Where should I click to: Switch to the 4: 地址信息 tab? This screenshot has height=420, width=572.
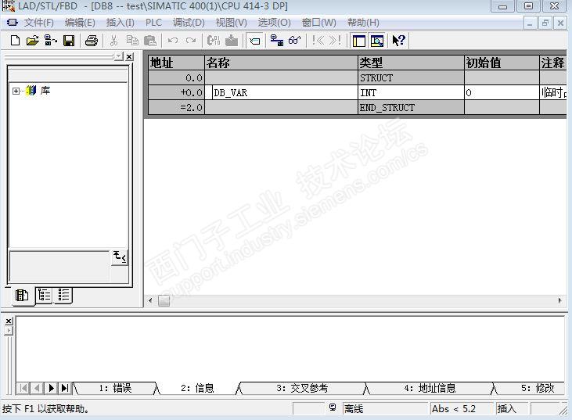click(x=430, y=388)
